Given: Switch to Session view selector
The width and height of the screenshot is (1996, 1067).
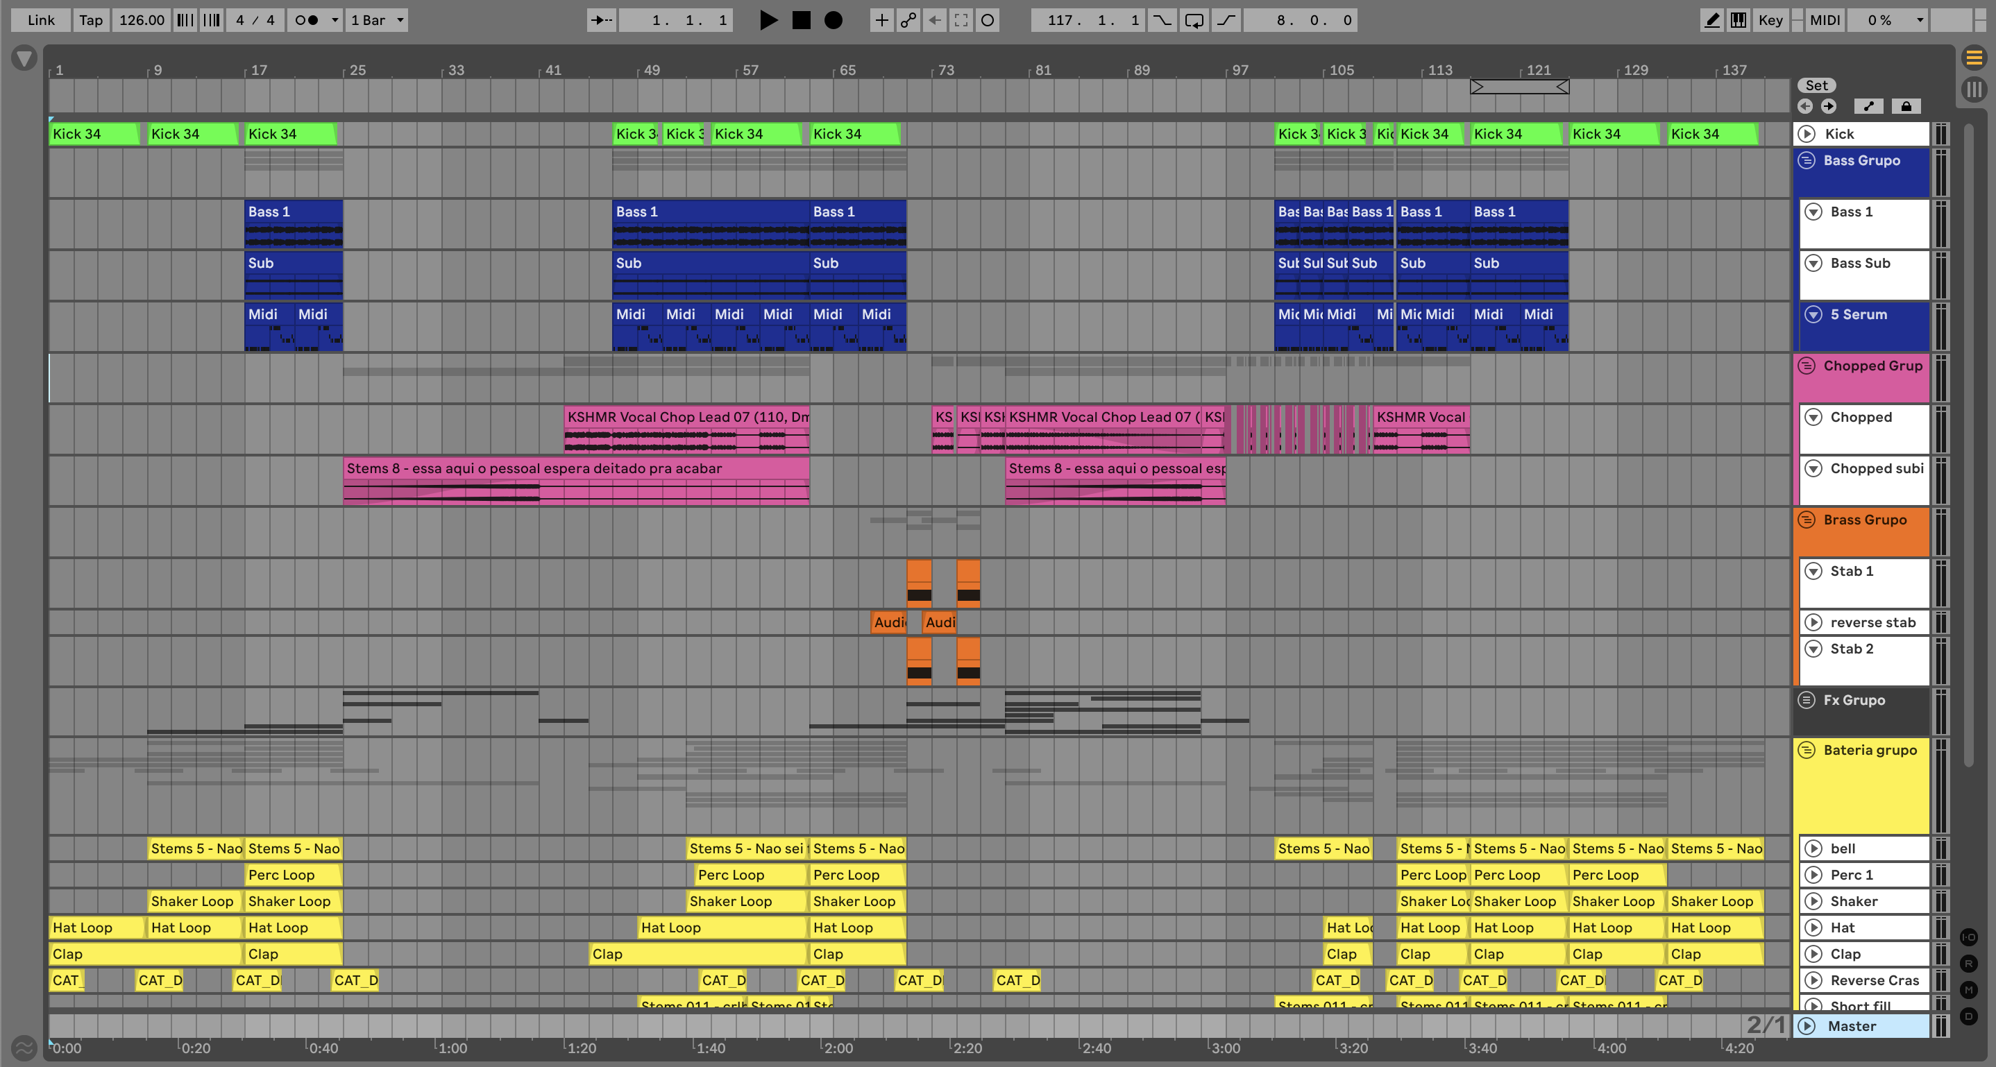Looking at the screenshot, I should click(x=1974, y=89).
